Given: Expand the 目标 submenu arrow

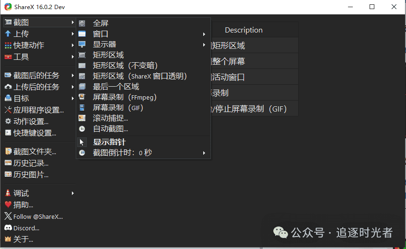Looking at the screenshot, I should click(73, 98).
